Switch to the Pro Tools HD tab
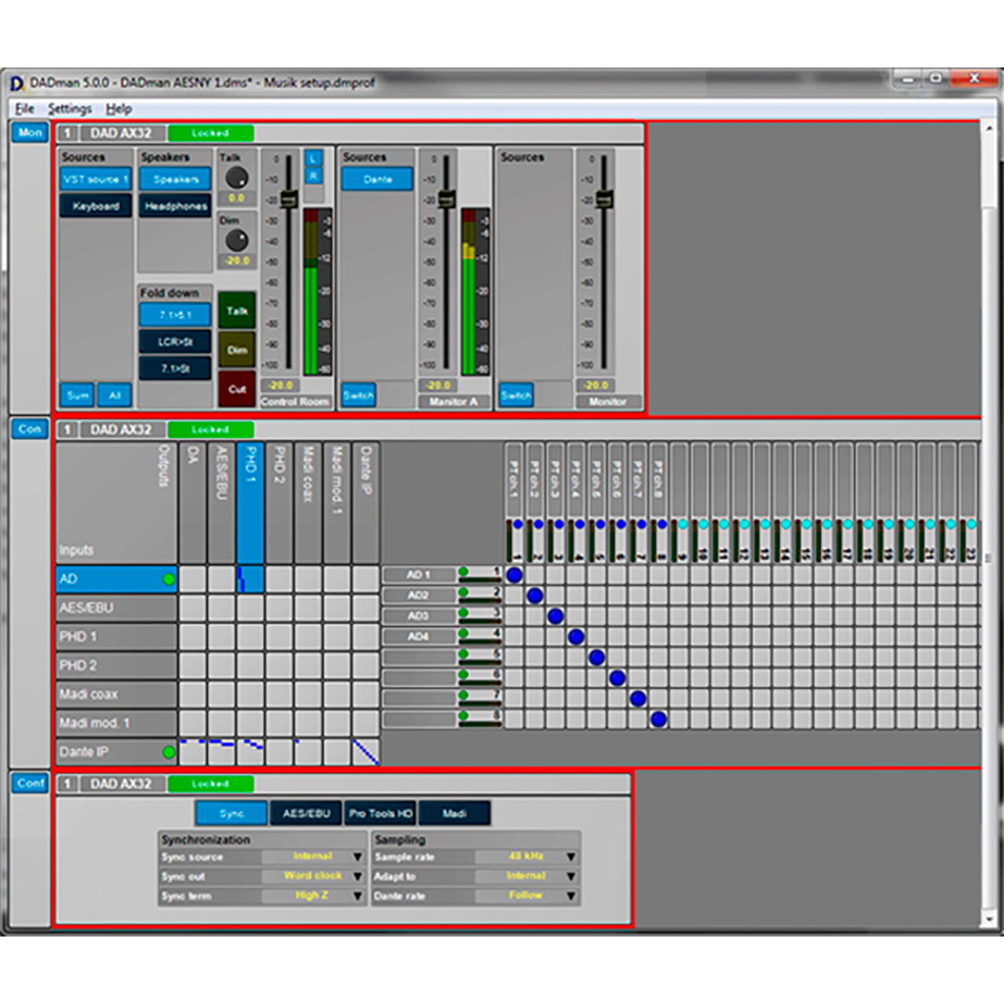Screen dimensions: 1004x1004 tap(380, 813)
